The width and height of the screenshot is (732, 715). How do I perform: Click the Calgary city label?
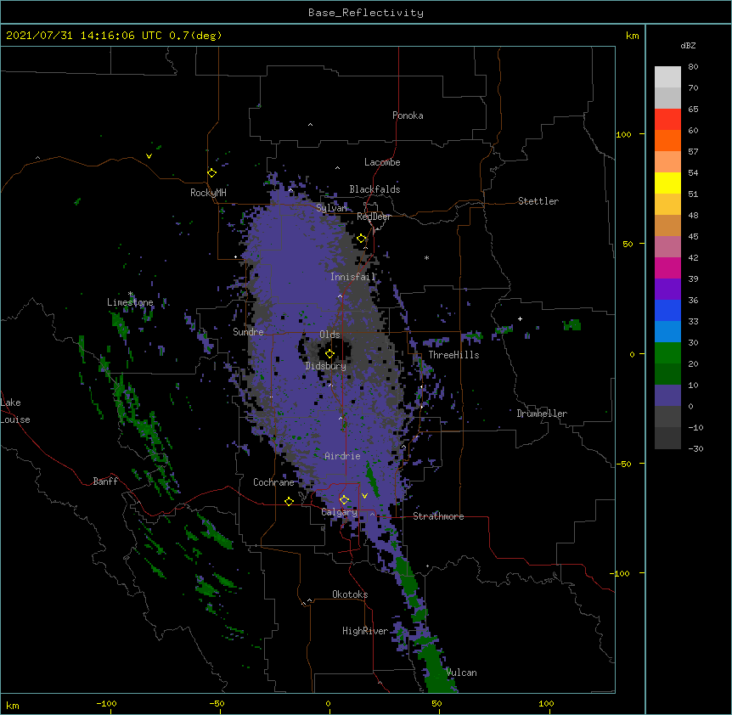pyautogui.click(x=339, y=512)
